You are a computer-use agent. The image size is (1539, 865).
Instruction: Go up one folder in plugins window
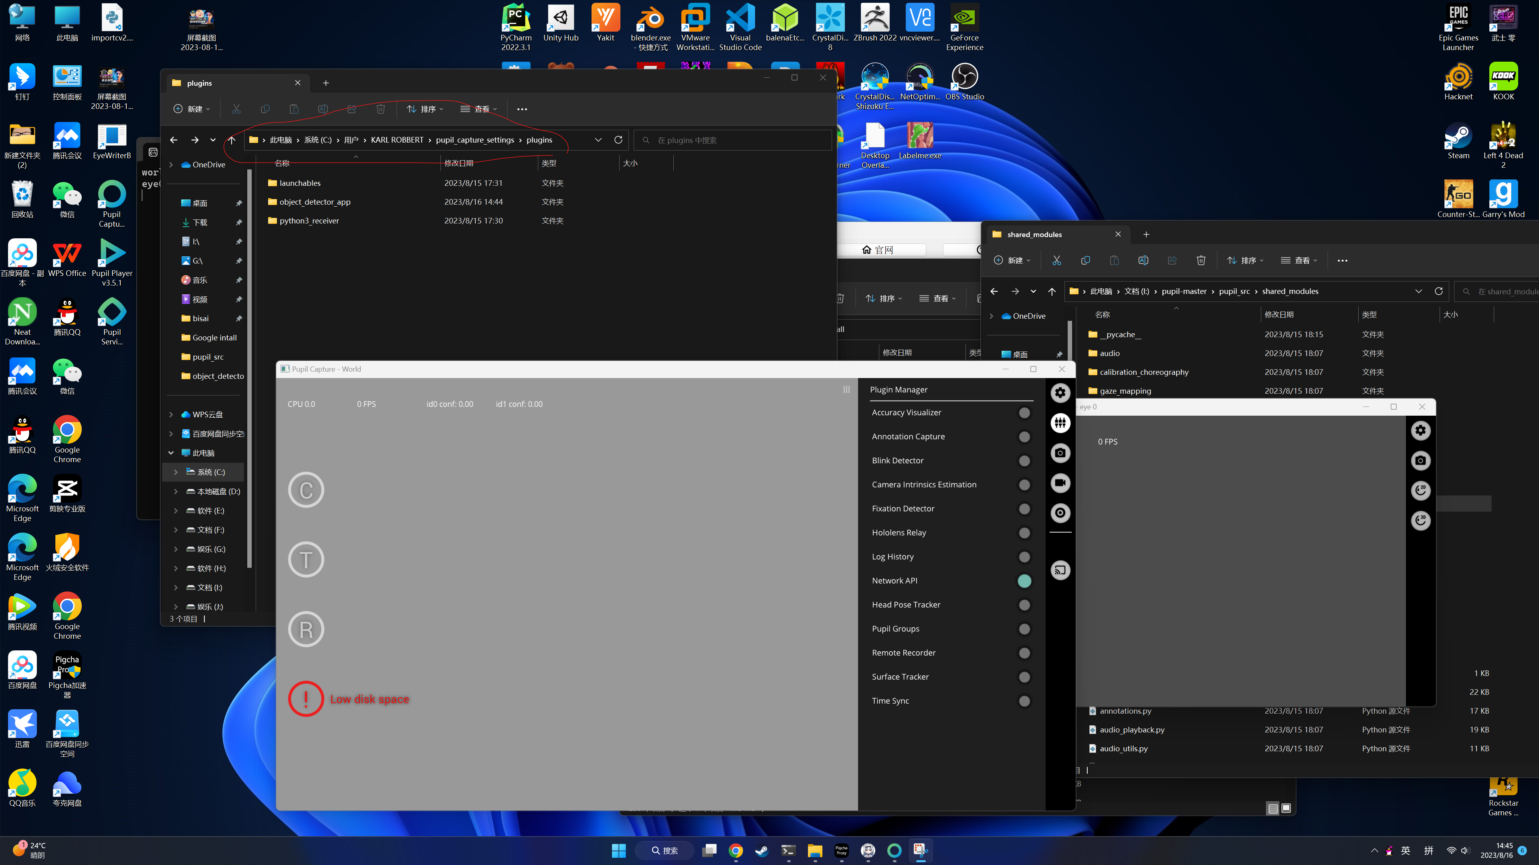click(232, 140)
